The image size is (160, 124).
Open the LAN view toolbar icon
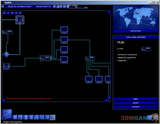pos(53,117)
